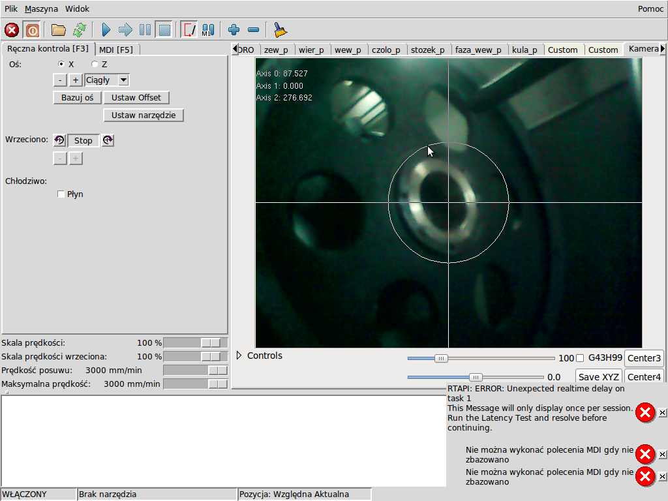Open a G-code file with folder icon
The width and height of the screenshot is (668, 501).
point(58,30)
